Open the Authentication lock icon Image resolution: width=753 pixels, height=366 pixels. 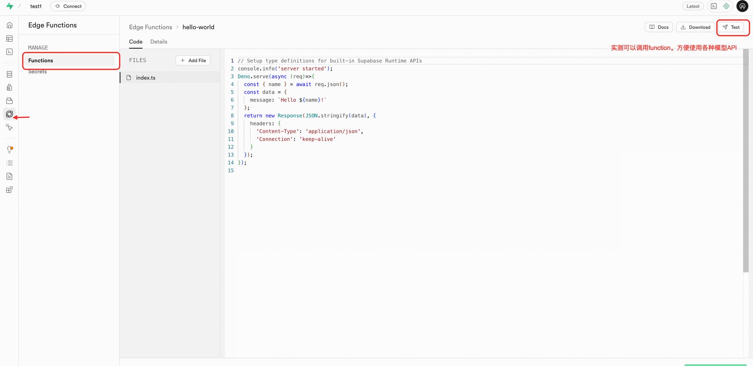click(x=9, y=87)
